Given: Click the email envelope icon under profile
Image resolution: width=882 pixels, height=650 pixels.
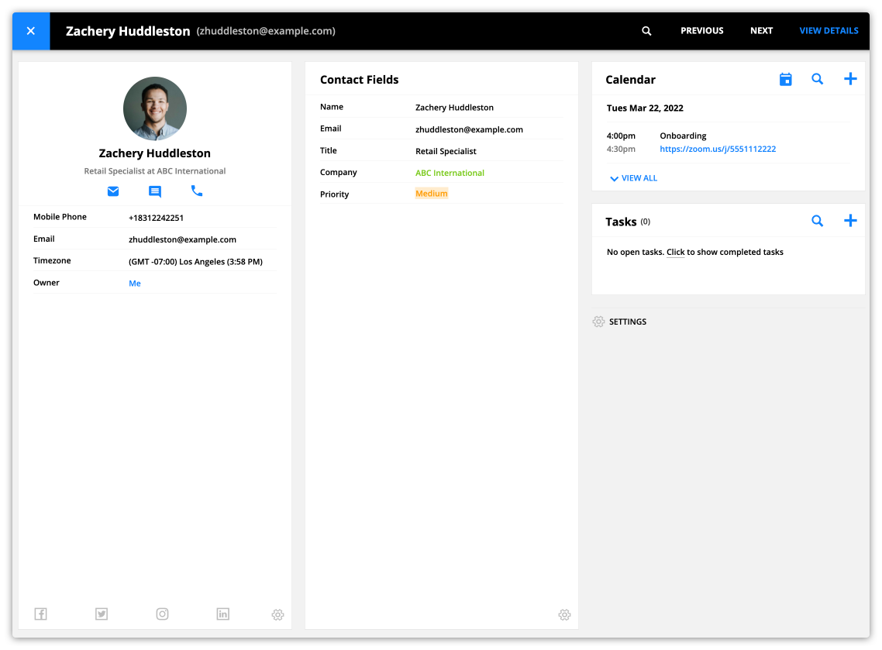Looking at the screenshot, I should [113, 191].
